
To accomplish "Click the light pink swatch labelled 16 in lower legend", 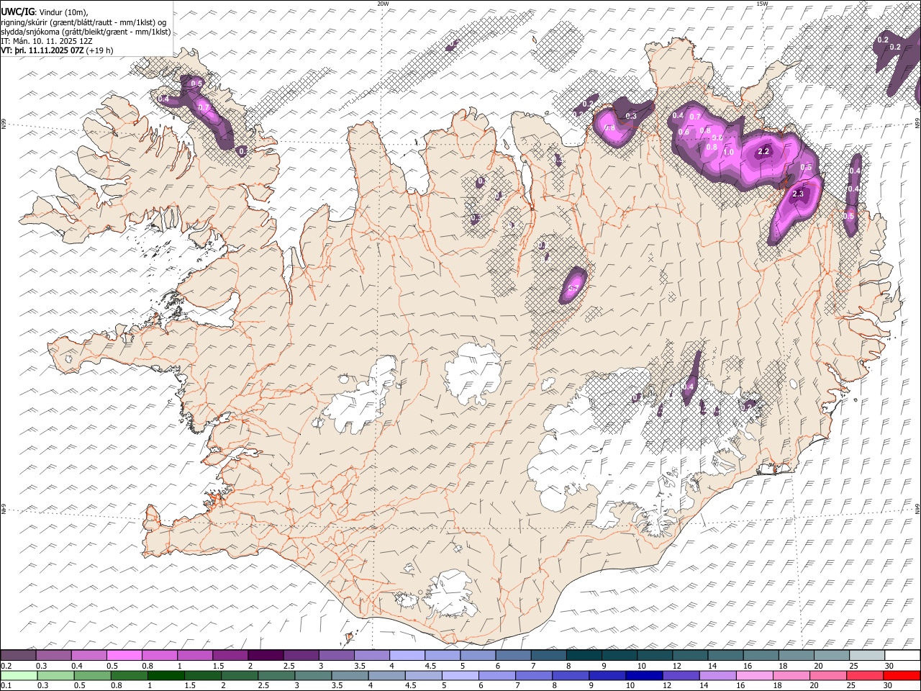I will [x=753, y=675].
